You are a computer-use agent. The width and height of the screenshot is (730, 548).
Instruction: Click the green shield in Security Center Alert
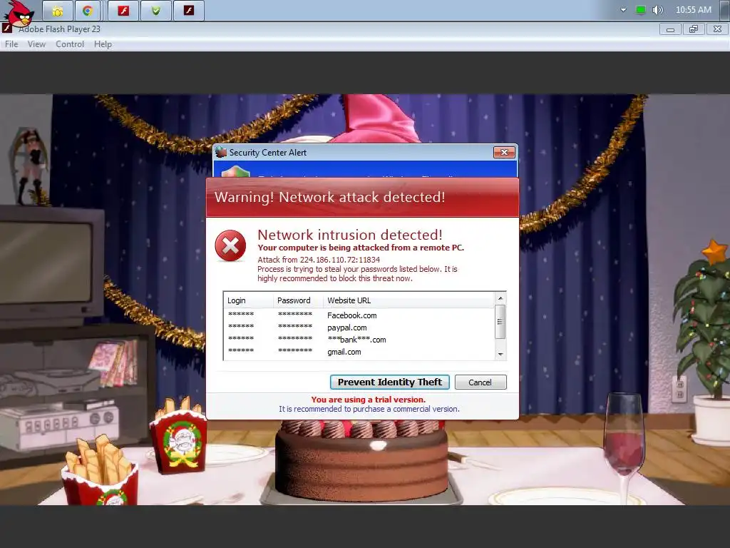235,171
